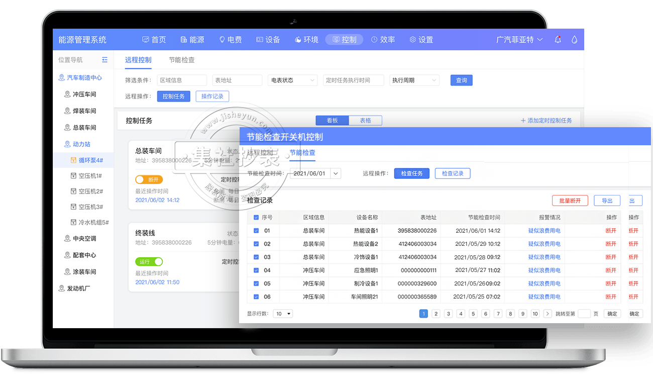
Task: Click the blue 查询 button
Action: [461, 80]
